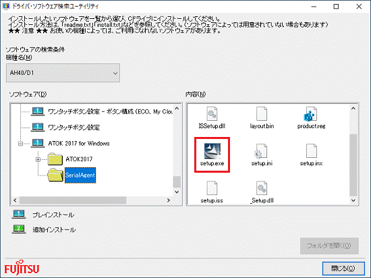
Task: Click laptop icon beside ワンタッチボタン設定 - ボタン構成
Action: coord(37,111)
